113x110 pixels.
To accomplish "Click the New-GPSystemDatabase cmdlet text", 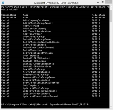I will coord(36,72).
